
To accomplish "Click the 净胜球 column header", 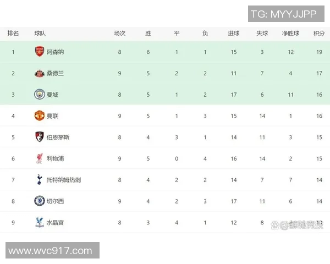I will coord(290,34).
